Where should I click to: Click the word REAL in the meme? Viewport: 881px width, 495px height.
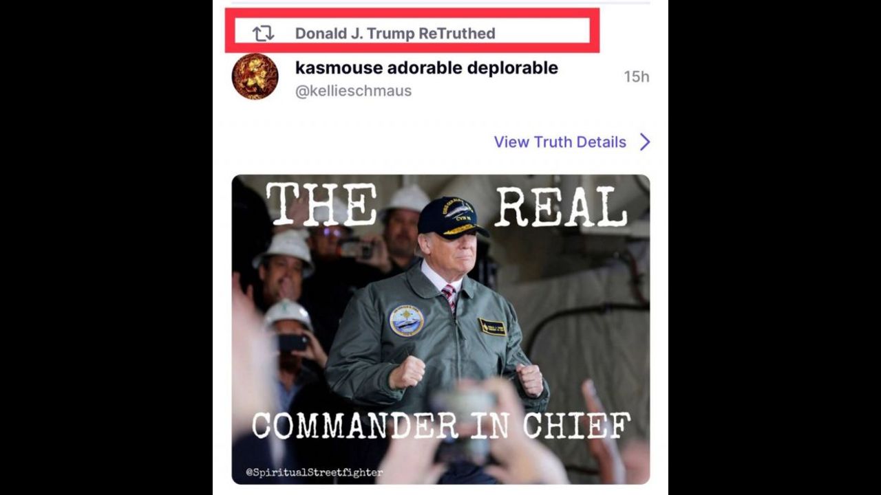(x=561, y=205)
